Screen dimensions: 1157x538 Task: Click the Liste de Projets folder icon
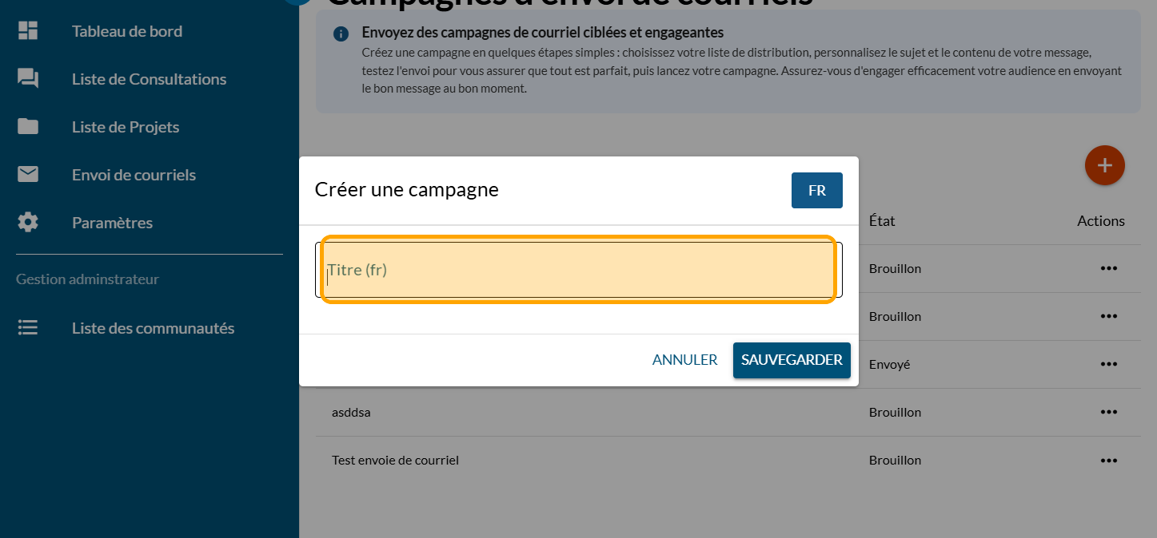(28, 127)
